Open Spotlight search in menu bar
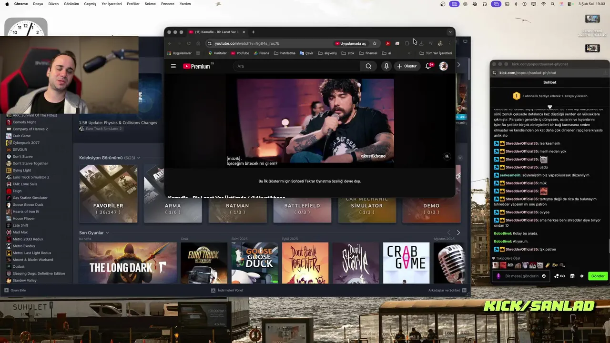This screenshot has height=343, width=610. pyautogui.click(x=553, y=4)
